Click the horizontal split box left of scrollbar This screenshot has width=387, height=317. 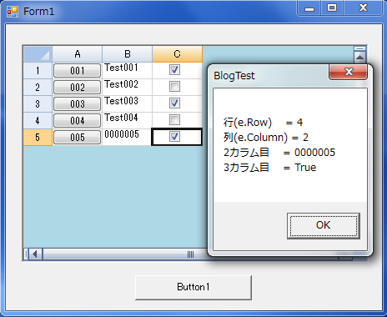point(26,254)
